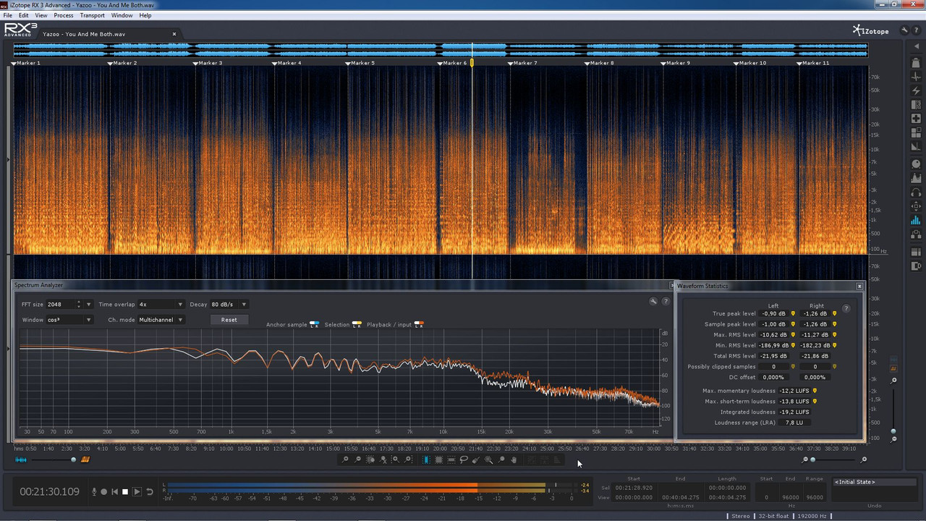
Task: Open the Transport menu
Action: click(x=93, y=15)
